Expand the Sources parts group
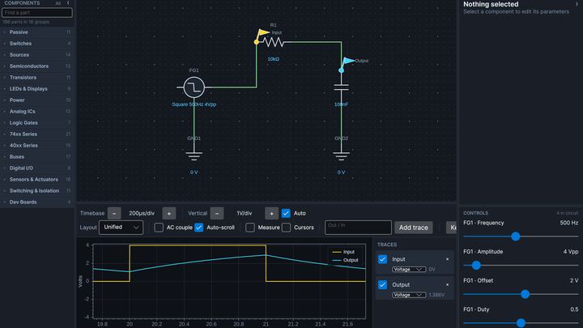The height and width of the screenshot is (328, 583). (x=37, y=55)
